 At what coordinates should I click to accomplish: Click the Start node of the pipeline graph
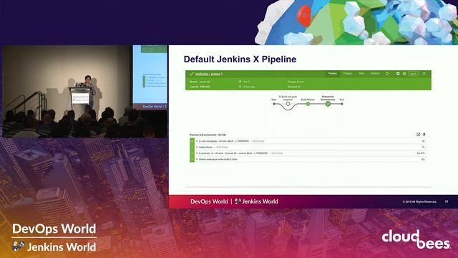point(274,104)
